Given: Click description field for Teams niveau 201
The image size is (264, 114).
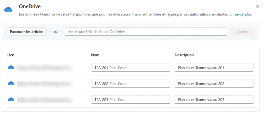Looking at the screenshot, I should pos(214,68).
